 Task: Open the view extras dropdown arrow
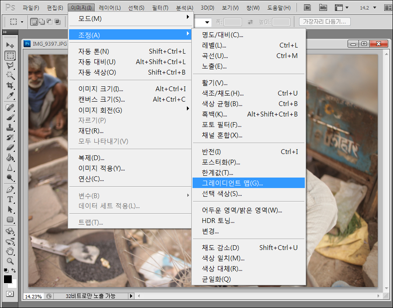tap(347, 8)
